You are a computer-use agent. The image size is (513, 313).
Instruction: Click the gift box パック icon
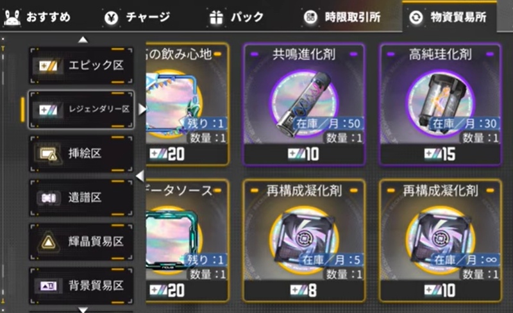[x=216, y=17]
